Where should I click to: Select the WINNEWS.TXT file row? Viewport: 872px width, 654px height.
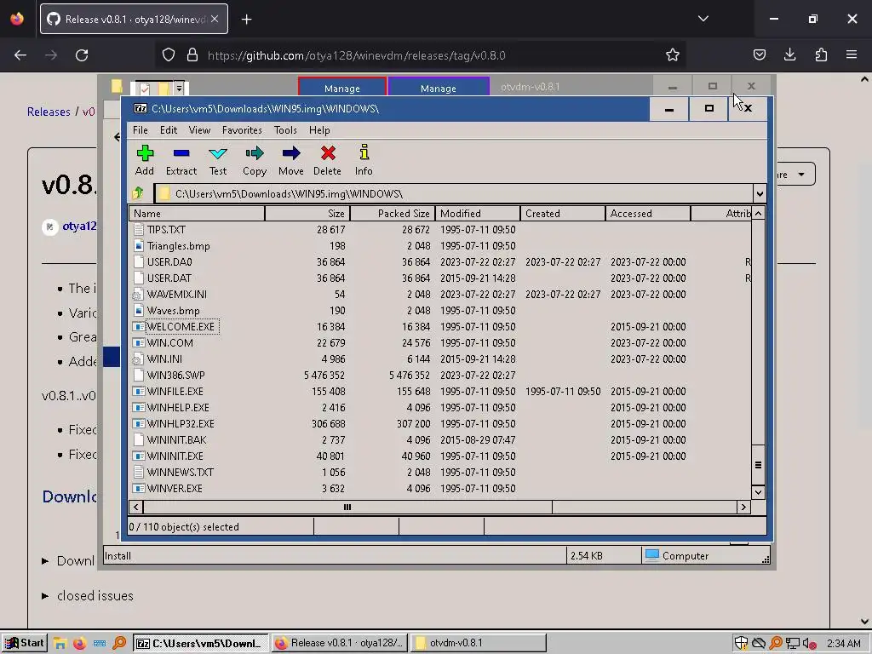[440, 472]
